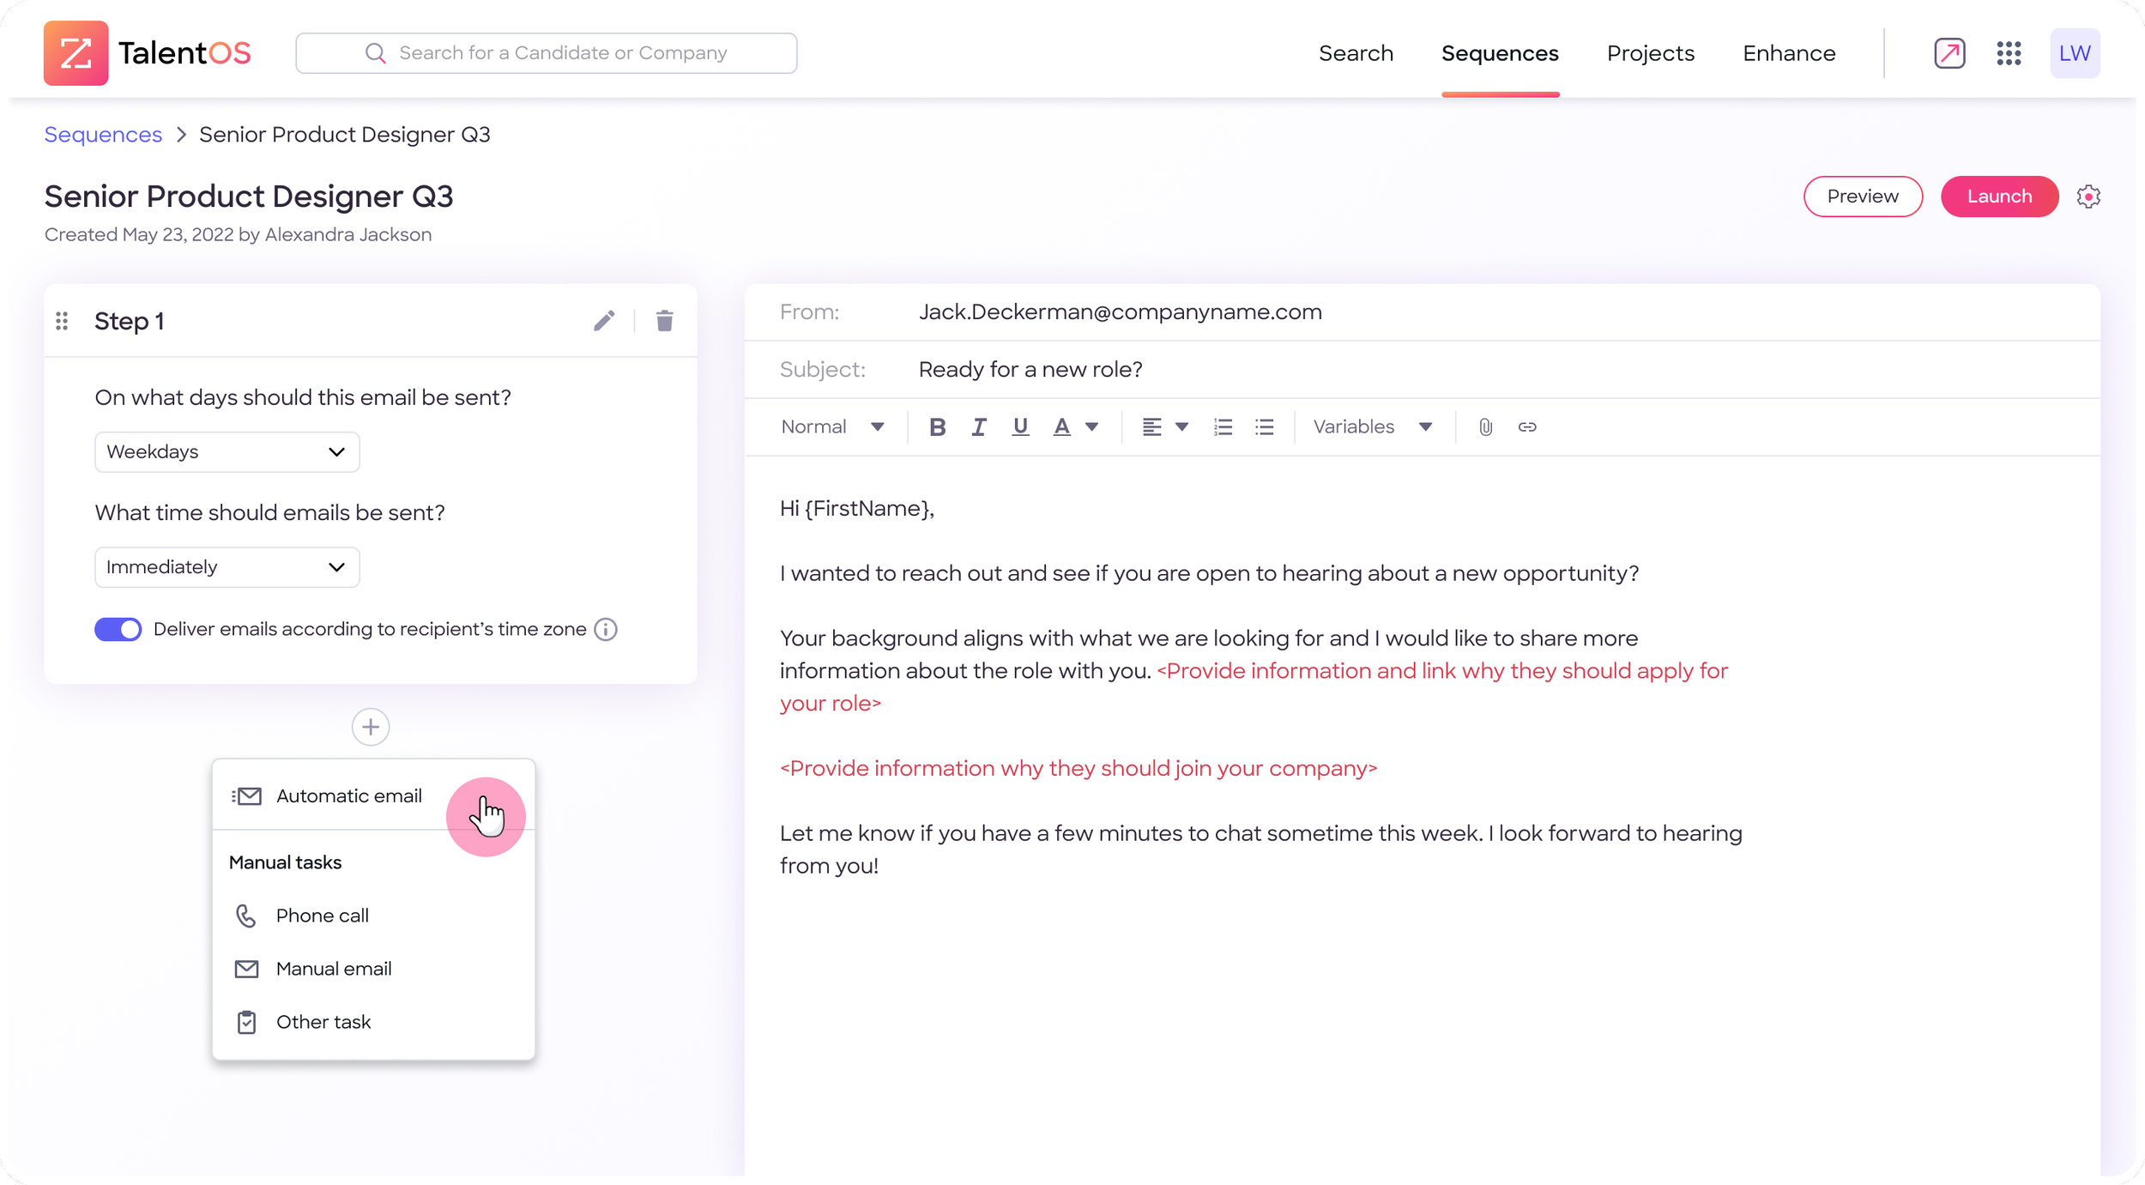Delete Step 1 with the trash icon
Viewport: 2145px width, 1185px height.
(664, 321)
